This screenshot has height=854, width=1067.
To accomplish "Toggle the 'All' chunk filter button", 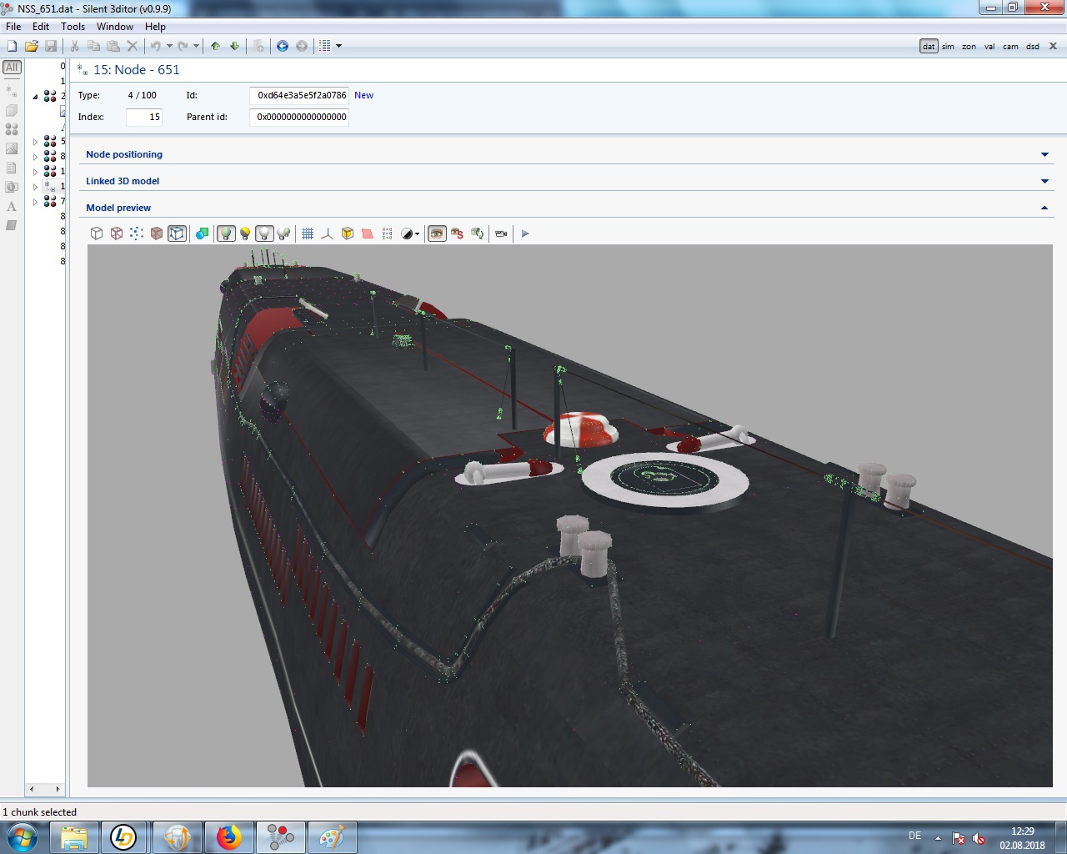I will 12,68.
